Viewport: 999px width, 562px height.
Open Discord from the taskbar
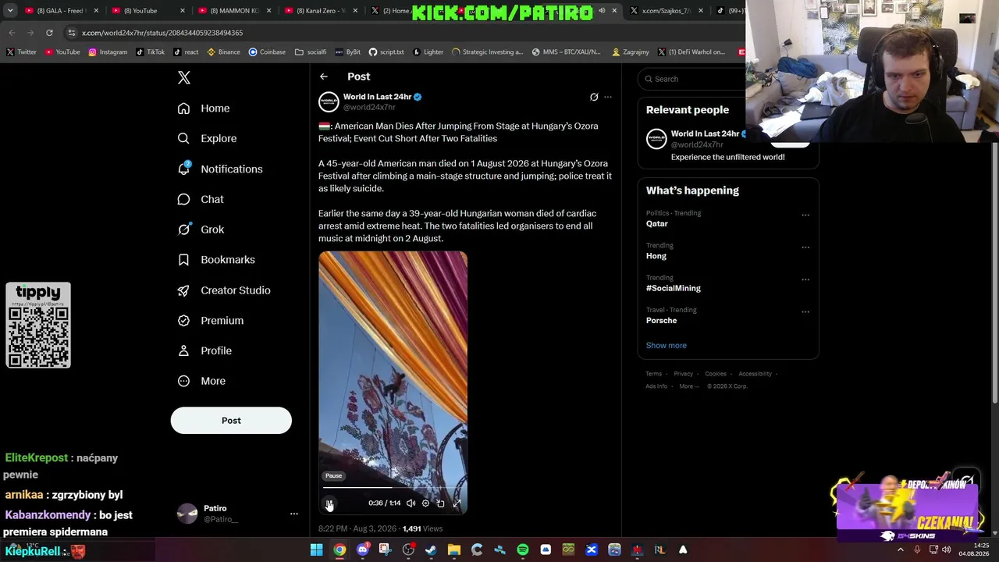(362, 550)
